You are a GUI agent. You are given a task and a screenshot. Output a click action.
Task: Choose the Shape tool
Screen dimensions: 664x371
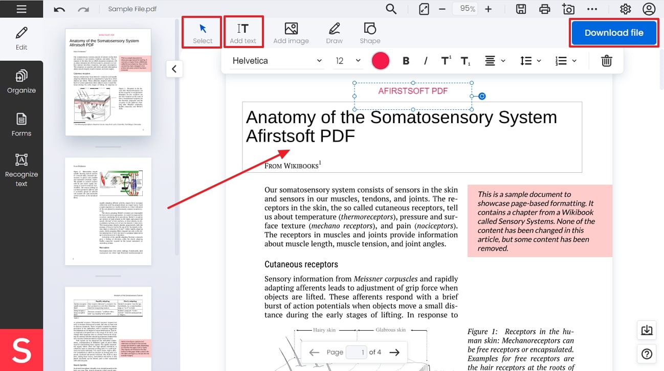[x=370, y=33]
